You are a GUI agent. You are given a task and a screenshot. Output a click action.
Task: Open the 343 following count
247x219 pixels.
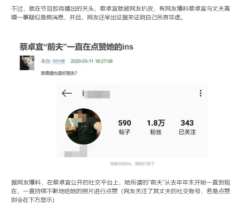tap(187, 123)
